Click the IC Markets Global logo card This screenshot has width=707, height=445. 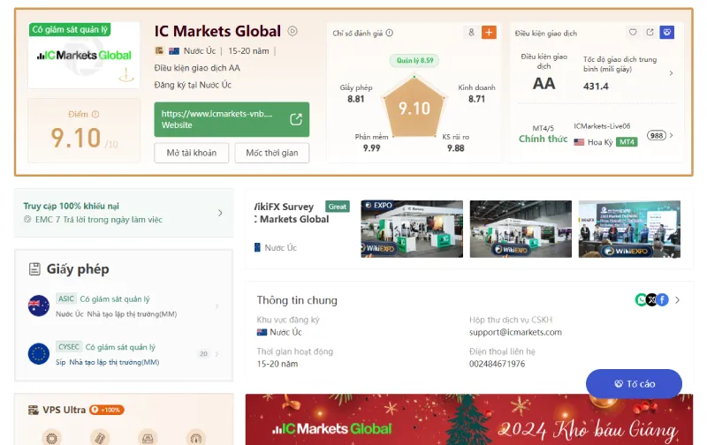point(84,56)
